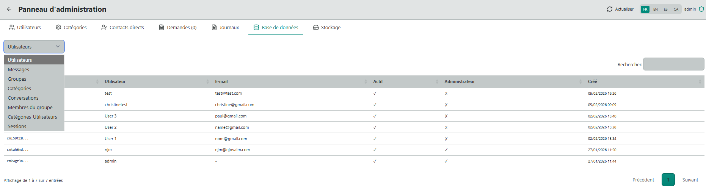Go to next page with Suivant
This screenshot has width=706, height=194.
coord(690,180)
